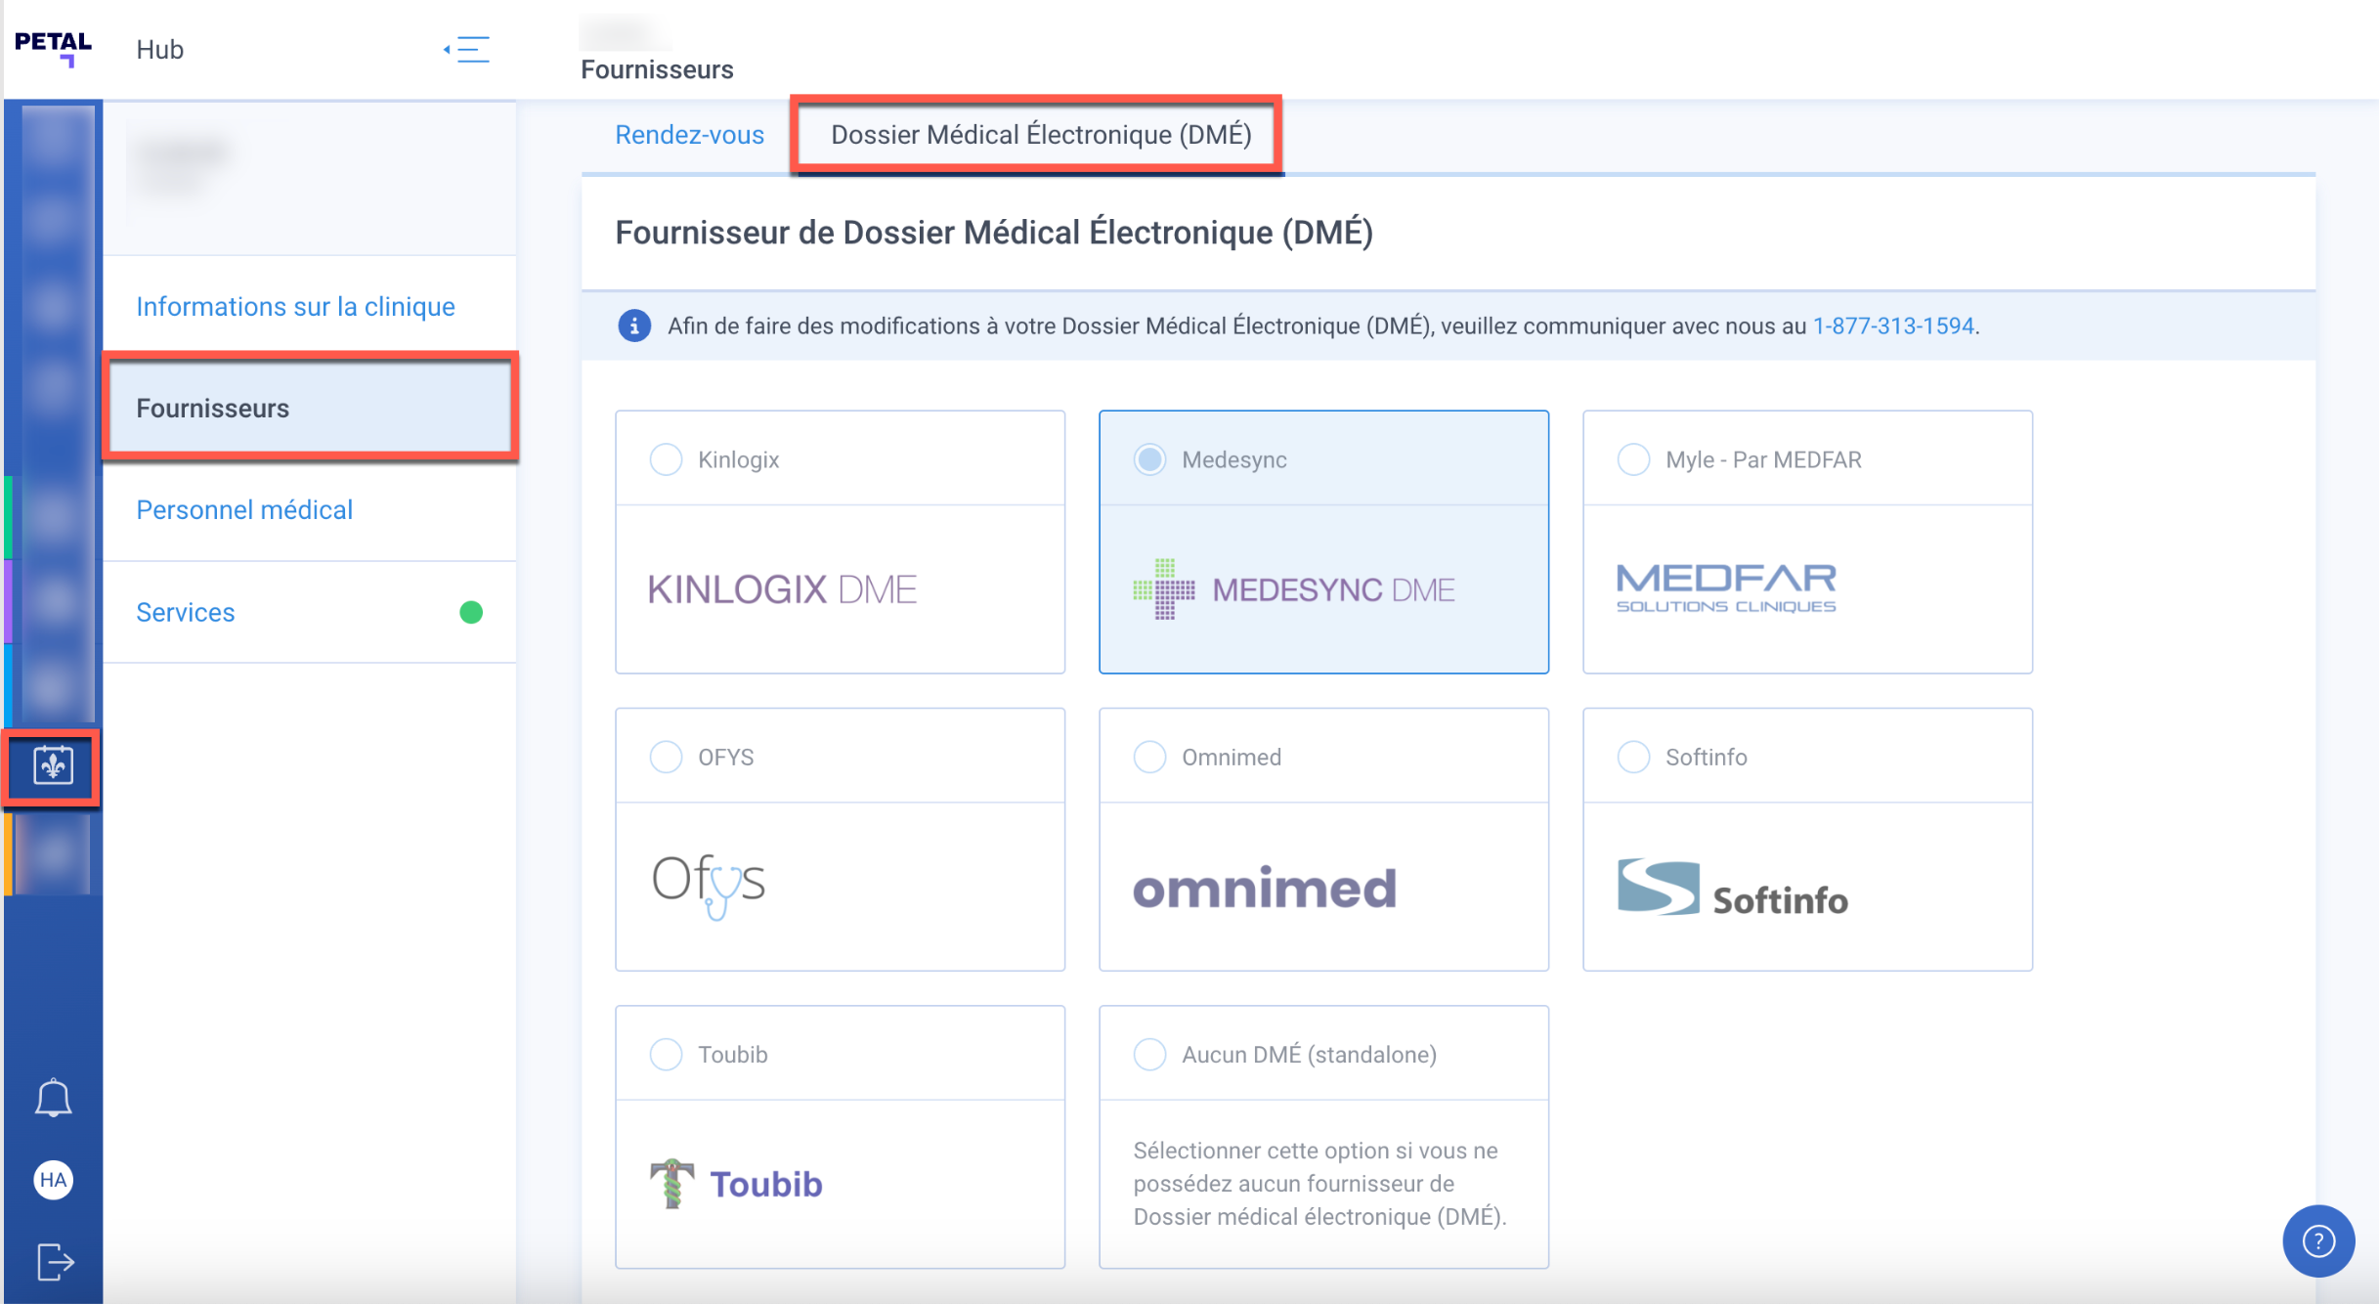Image resolution: width=2379 pixels, height=1304 pixels.
Task: Open the help question mark button
Action: point(2318,1241)
